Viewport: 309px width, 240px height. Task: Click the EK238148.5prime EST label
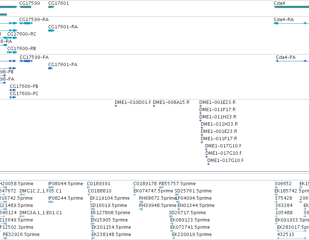click(x=111, y=235)
